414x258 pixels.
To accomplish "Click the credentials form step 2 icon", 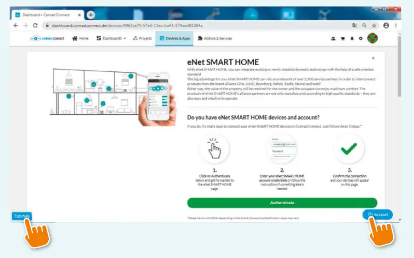I will [x=282, y=149].
